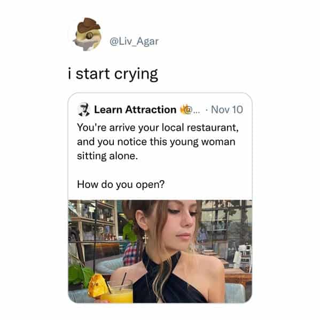Image resolution: width=320 pixels, height=320 pixels.
Task: Click the wooden table behind the woman
Action: click(238, 275)
